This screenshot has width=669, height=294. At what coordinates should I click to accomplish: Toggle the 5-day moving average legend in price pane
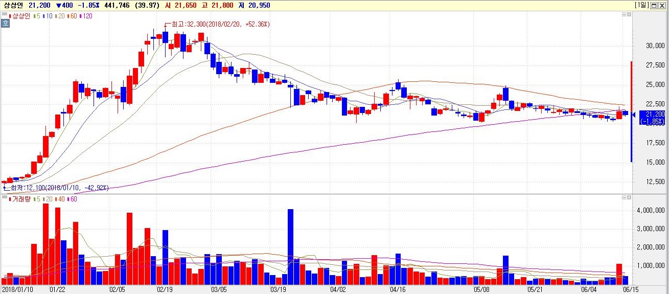[x=37, y=16]
